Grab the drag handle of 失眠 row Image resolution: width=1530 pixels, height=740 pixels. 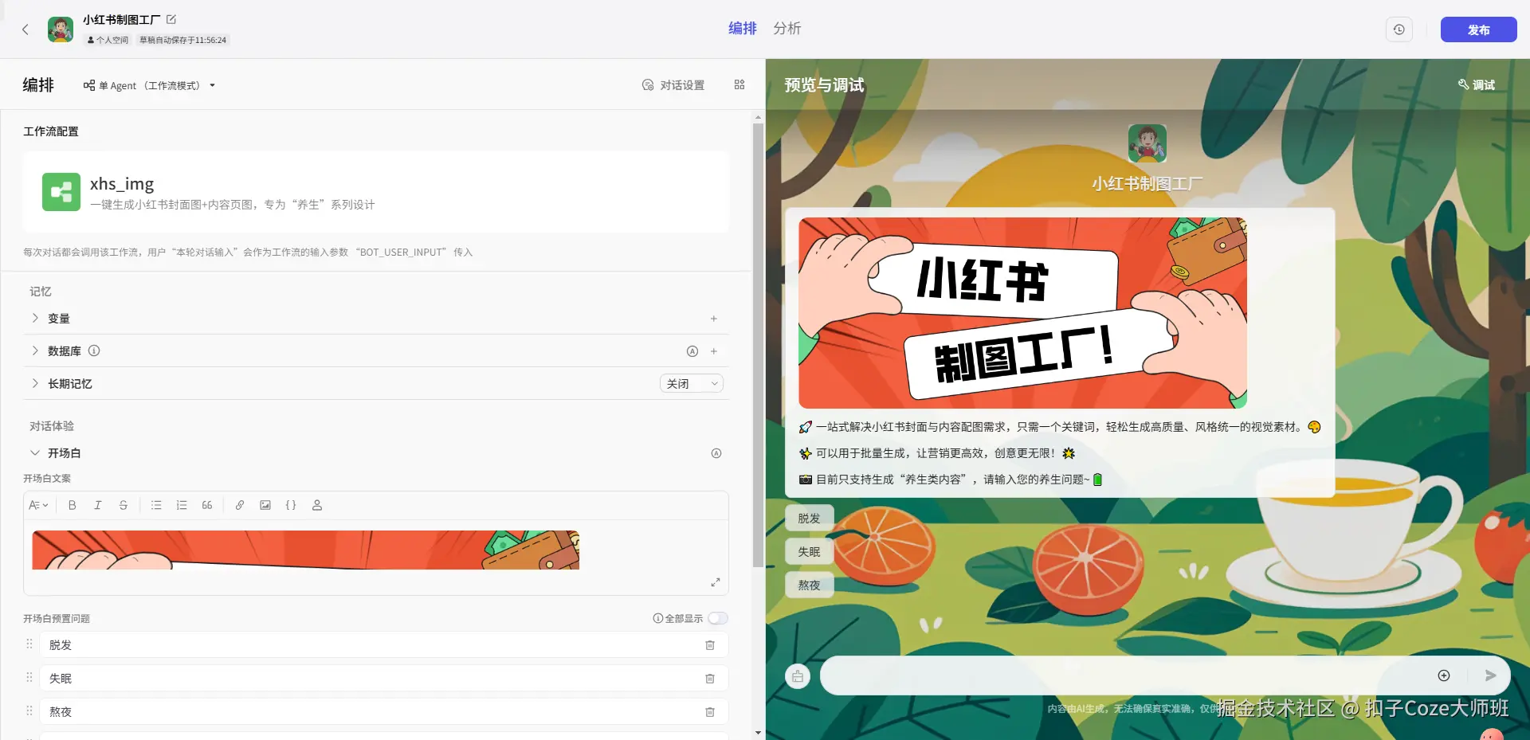point(29,677)
